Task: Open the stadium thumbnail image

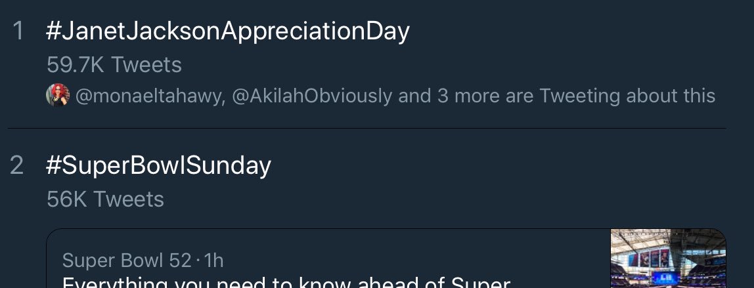Action: click(x=668, y=259)
